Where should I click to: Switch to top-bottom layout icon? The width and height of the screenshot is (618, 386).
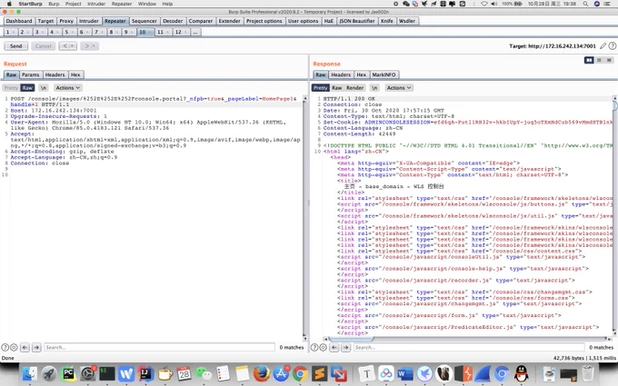[599, 60]
